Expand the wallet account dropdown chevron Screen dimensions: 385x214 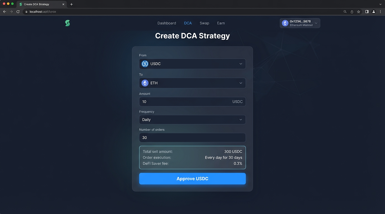click(316, 23)
